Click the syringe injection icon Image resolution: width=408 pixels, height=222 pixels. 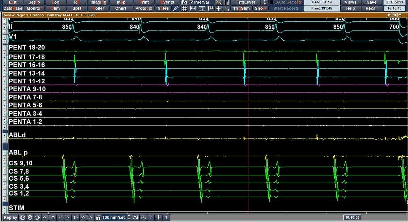[176, 8]
